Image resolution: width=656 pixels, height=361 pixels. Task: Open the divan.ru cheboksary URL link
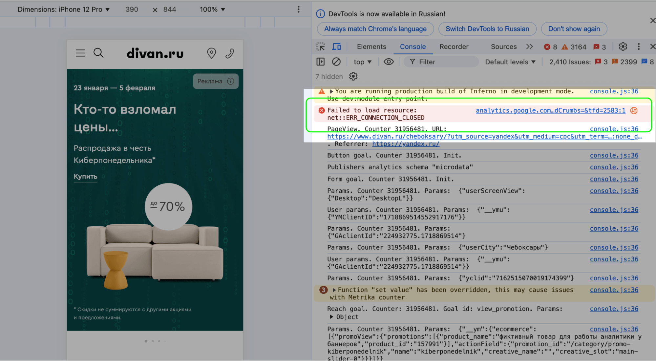[484, 136]
